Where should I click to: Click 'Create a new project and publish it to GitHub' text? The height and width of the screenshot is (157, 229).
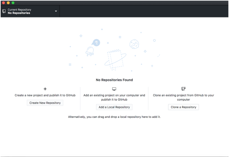click(x=45, y=95)
